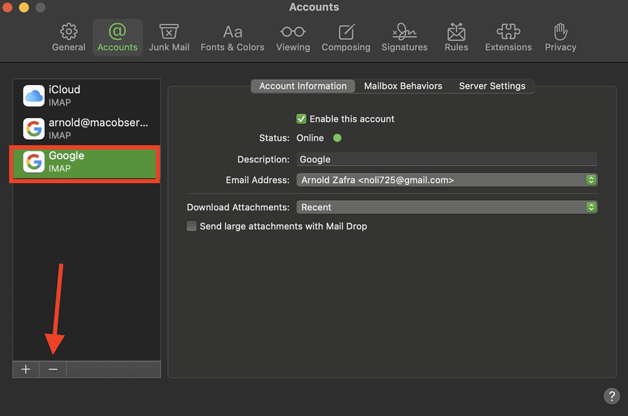Image resolution: width=628 pixels, height=416 pixels.
Task: Enable Send large attachments with Mail Drop
Action: coord(192,226)
